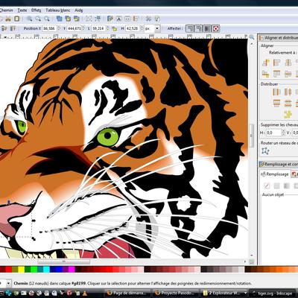Viewport: 298px width, 298px height.
Task: Distribute centers equidistantly vertically
Action: pyautogui.click(x=288, y=103)
